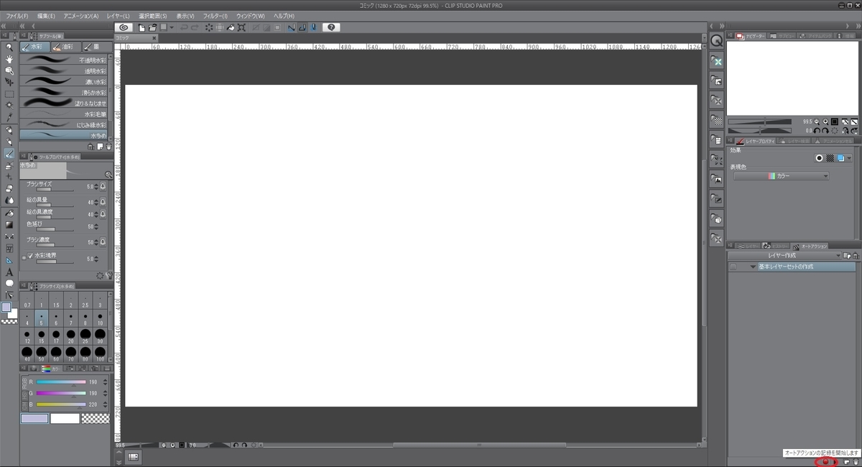Open the ファイル(F) menu
Screen dimensions: 862x467
pyautogui.click(x=17, y=16)
